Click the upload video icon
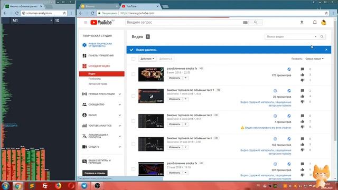 coord(302,22)
